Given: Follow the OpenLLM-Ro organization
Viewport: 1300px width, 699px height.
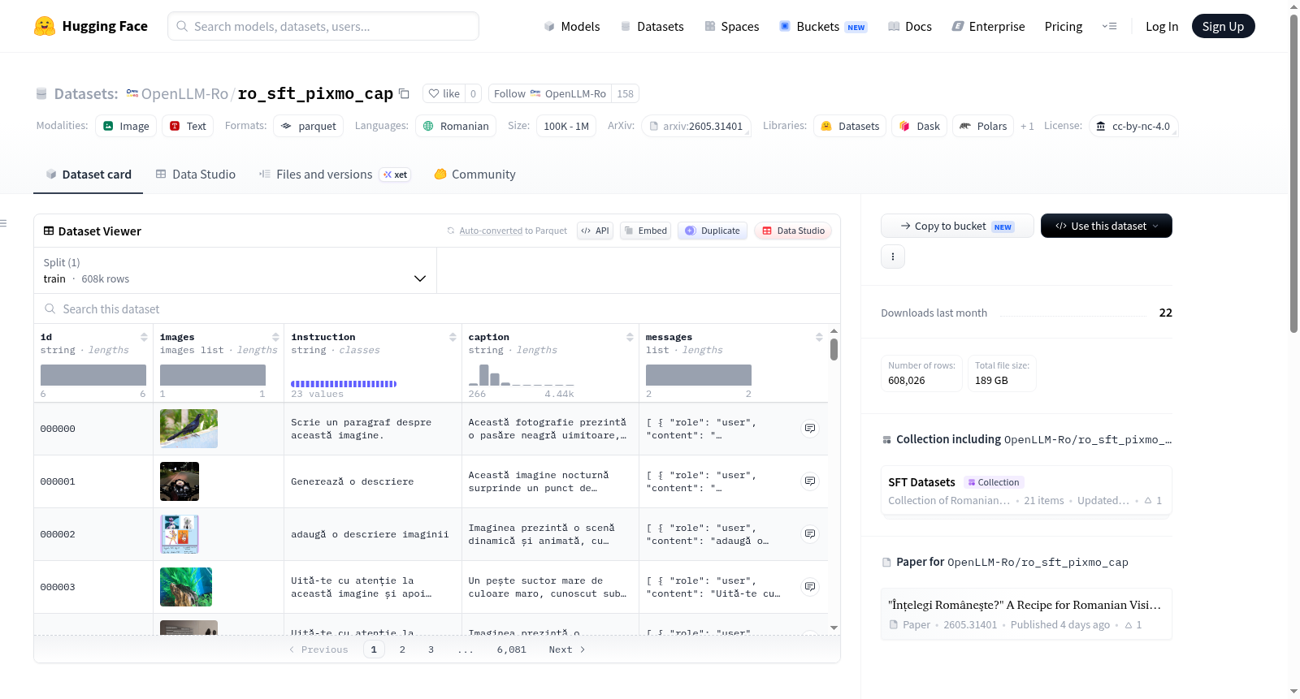Looking at the screenshot, I should [549, 93].
